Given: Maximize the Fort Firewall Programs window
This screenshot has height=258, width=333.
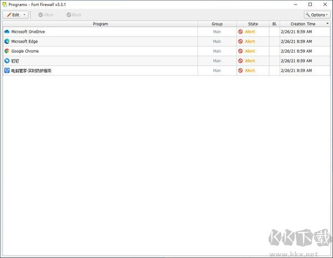Looking at the screenshot, I should tap(310, 4).
